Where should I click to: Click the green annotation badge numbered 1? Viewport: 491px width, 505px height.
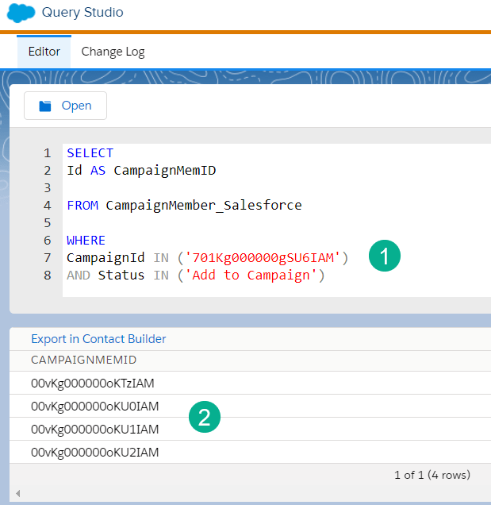coord(385,256)
